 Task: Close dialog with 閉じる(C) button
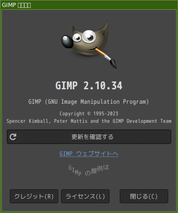click(144, 196)
